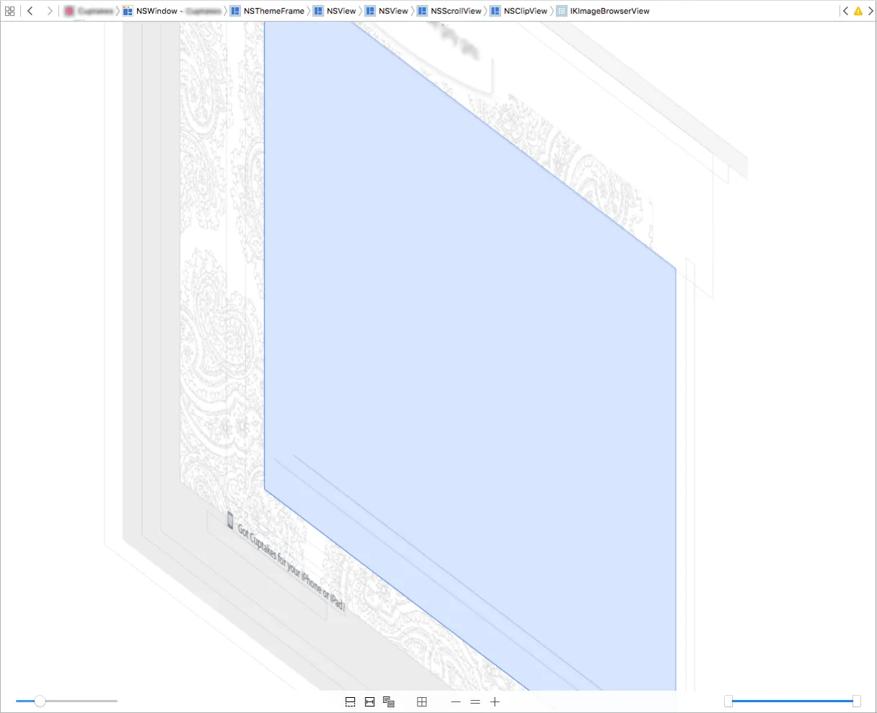The image size is (877, 713).
Task: Select NSClipView in the jump bar
Action: [519, 11]
